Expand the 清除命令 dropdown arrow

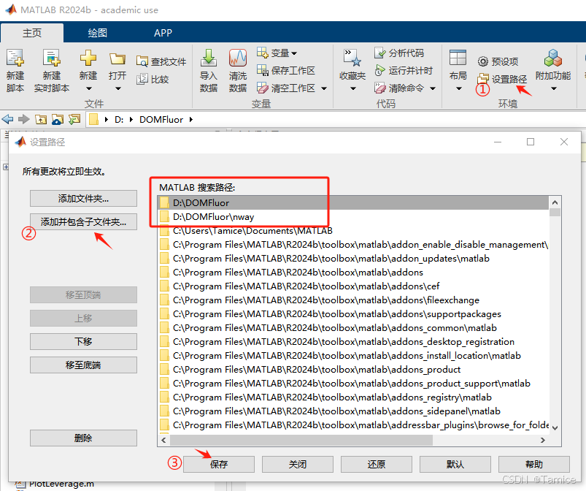coord(433,88)
